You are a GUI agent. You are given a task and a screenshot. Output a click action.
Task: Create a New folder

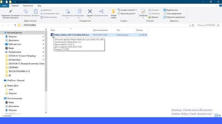[x=113, y=14]
